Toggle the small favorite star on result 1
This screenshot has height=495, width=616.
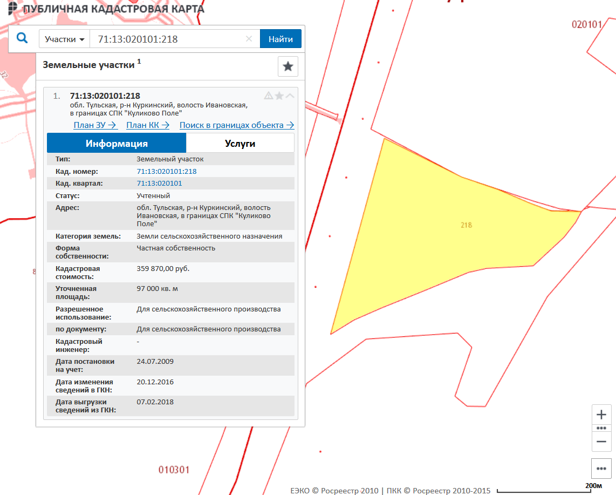click(279, 96)
